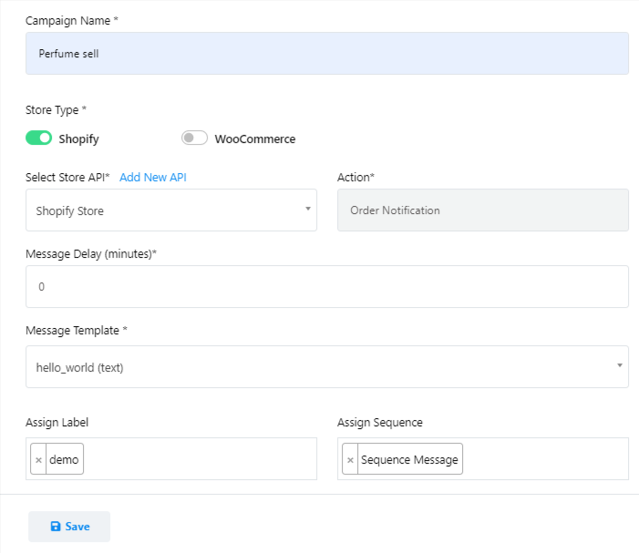Focus the Campaign Name field
Image resolution: width=639 pixels, height=553 pixels.
[x=326, y=54]
